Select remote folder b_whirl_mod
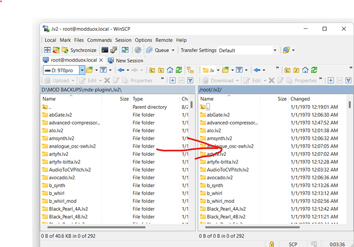This screenshot has width=354, height=247. click(217, 201)
